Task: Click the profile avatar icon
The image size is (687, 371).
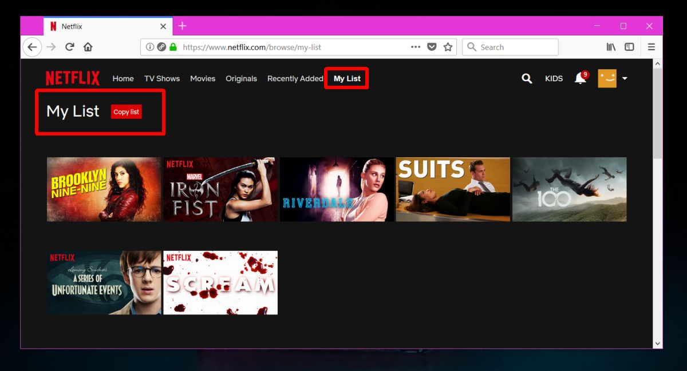Action: coord(607,78)
